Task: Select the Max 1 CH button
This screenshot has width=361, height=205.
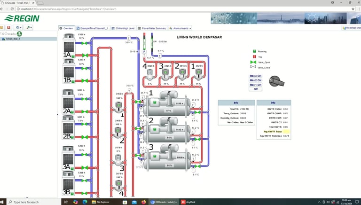Action: [255, 85]
